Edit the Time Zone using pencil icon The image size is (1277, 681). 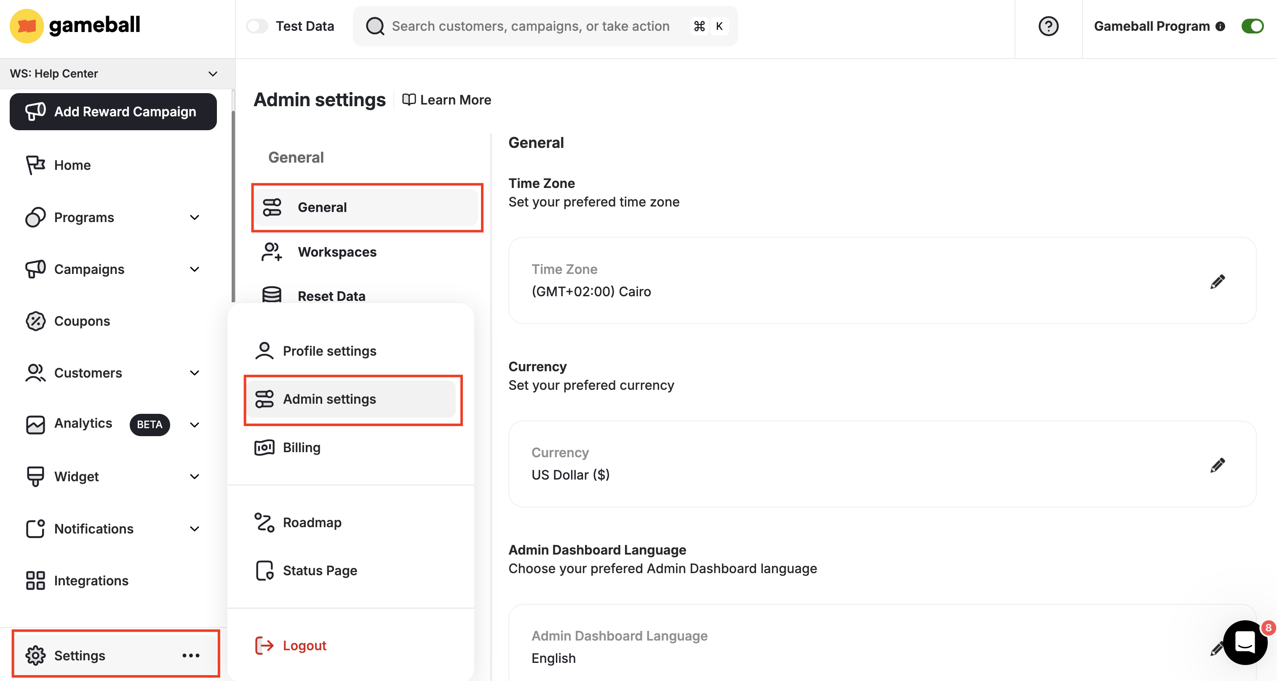coord(1218,282)
